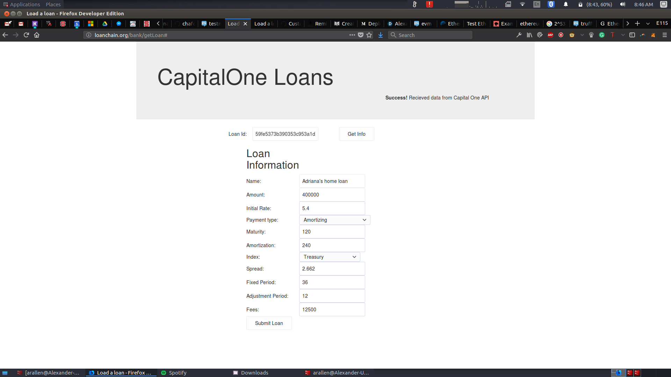Viewport: 671px width, 377px height.
Task: Save page to Pocket icon
Action: tap(361, 35)
